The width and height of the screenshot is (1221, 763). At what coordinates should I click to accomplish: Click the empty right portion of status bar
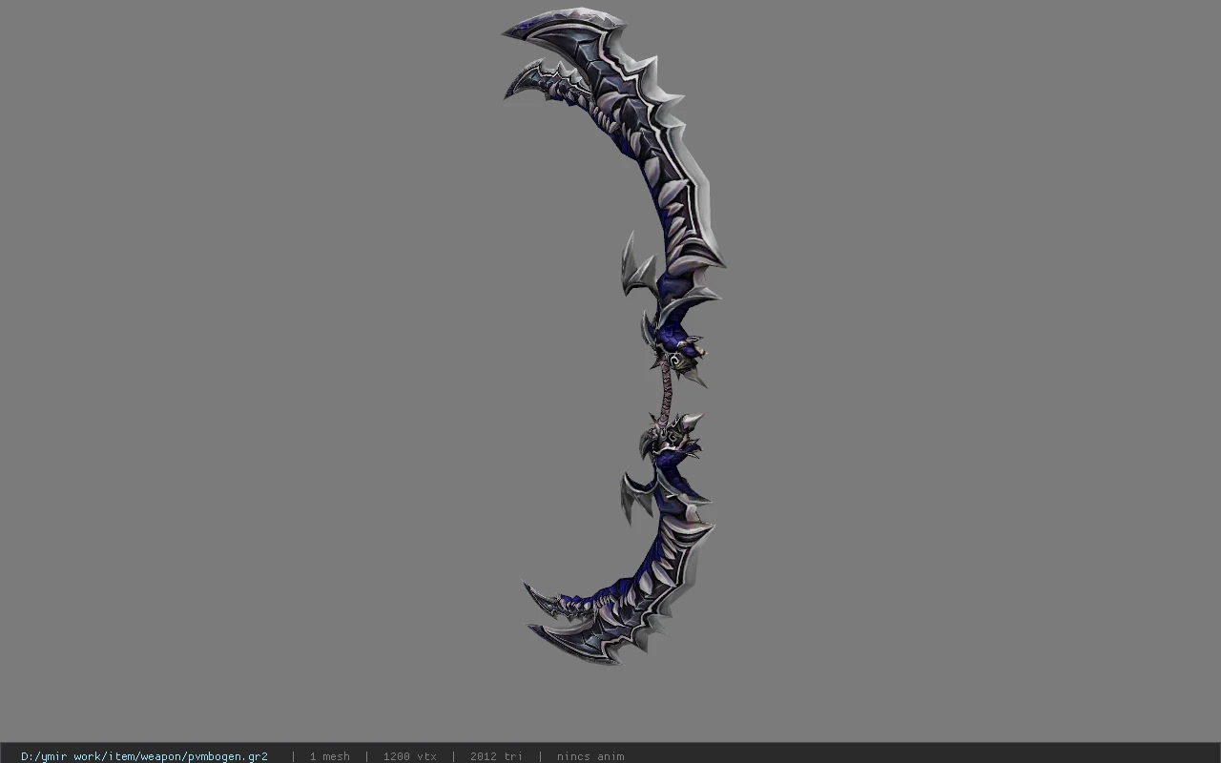point(925,755)
